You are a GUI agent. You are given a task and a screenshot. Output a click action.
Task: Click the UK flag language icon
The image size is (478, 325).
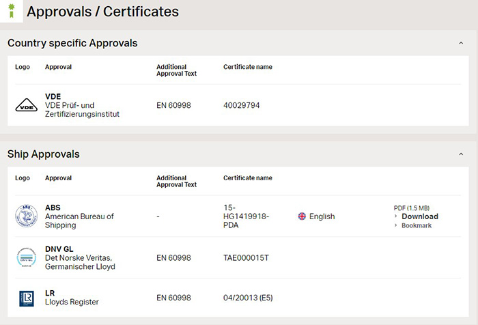tap(302, 216)
